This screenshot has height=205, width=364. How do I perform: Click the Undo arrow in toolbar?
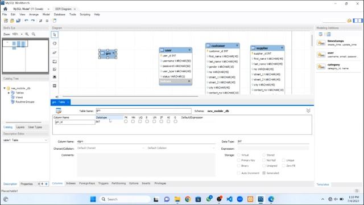(26, 20)
